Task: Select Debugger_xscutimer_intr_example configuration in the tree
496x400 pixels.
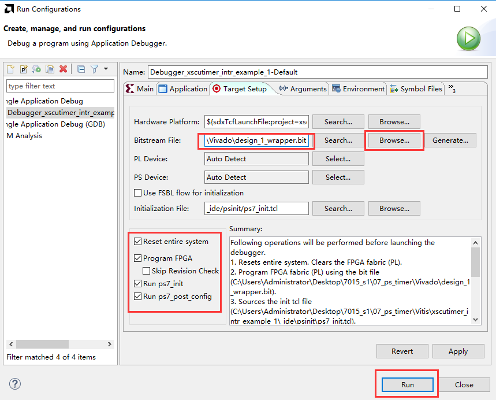Action: tap(60, 113)
